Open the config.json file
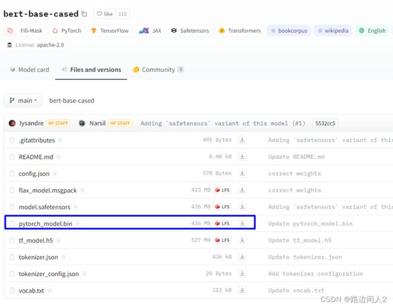Viewport: 393px width, 307px height. [x=34, y=173]
